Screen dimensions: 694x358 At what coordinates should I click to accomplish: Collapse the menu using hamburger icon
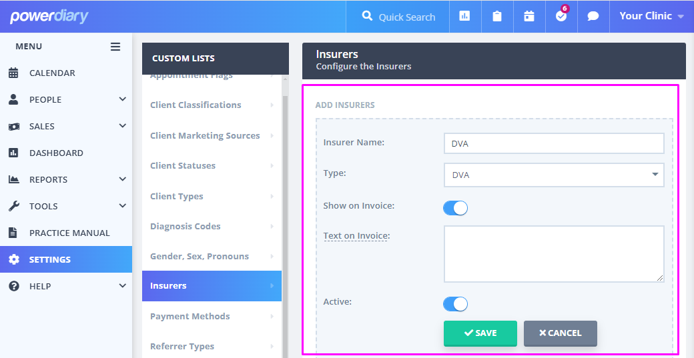(115, 47)
